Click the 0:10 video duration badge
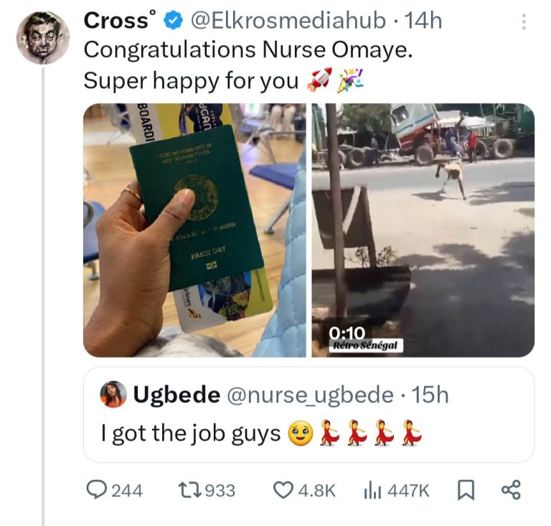551x526 pixels. (x=347, y=332)
